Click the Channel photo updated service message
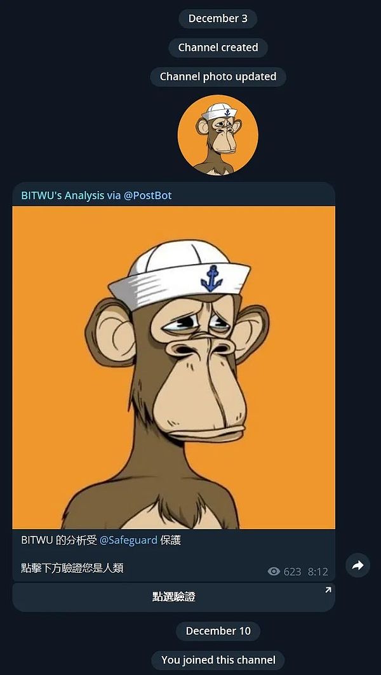Image resolution: width=381 pixels, height=675 pixels. coord(218,77)
